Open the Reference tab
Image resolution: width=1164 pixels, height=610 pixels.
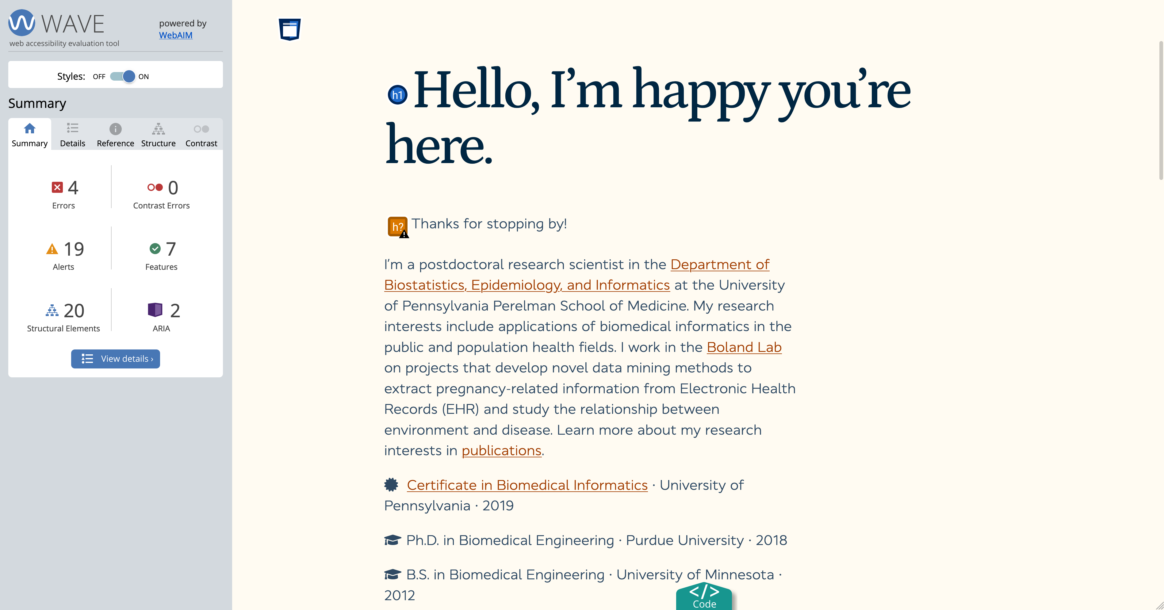(115, 135)
